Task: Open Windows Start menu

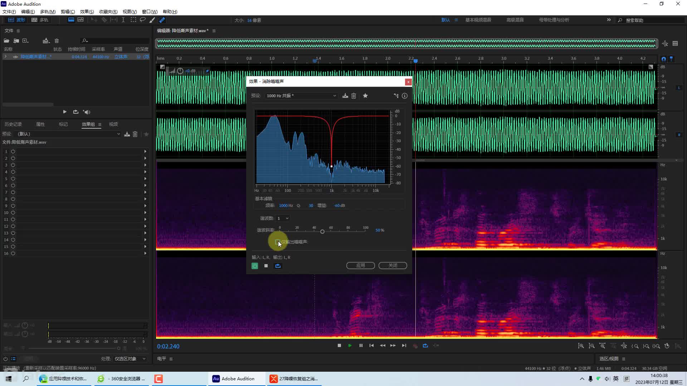Action: point(9,379)
